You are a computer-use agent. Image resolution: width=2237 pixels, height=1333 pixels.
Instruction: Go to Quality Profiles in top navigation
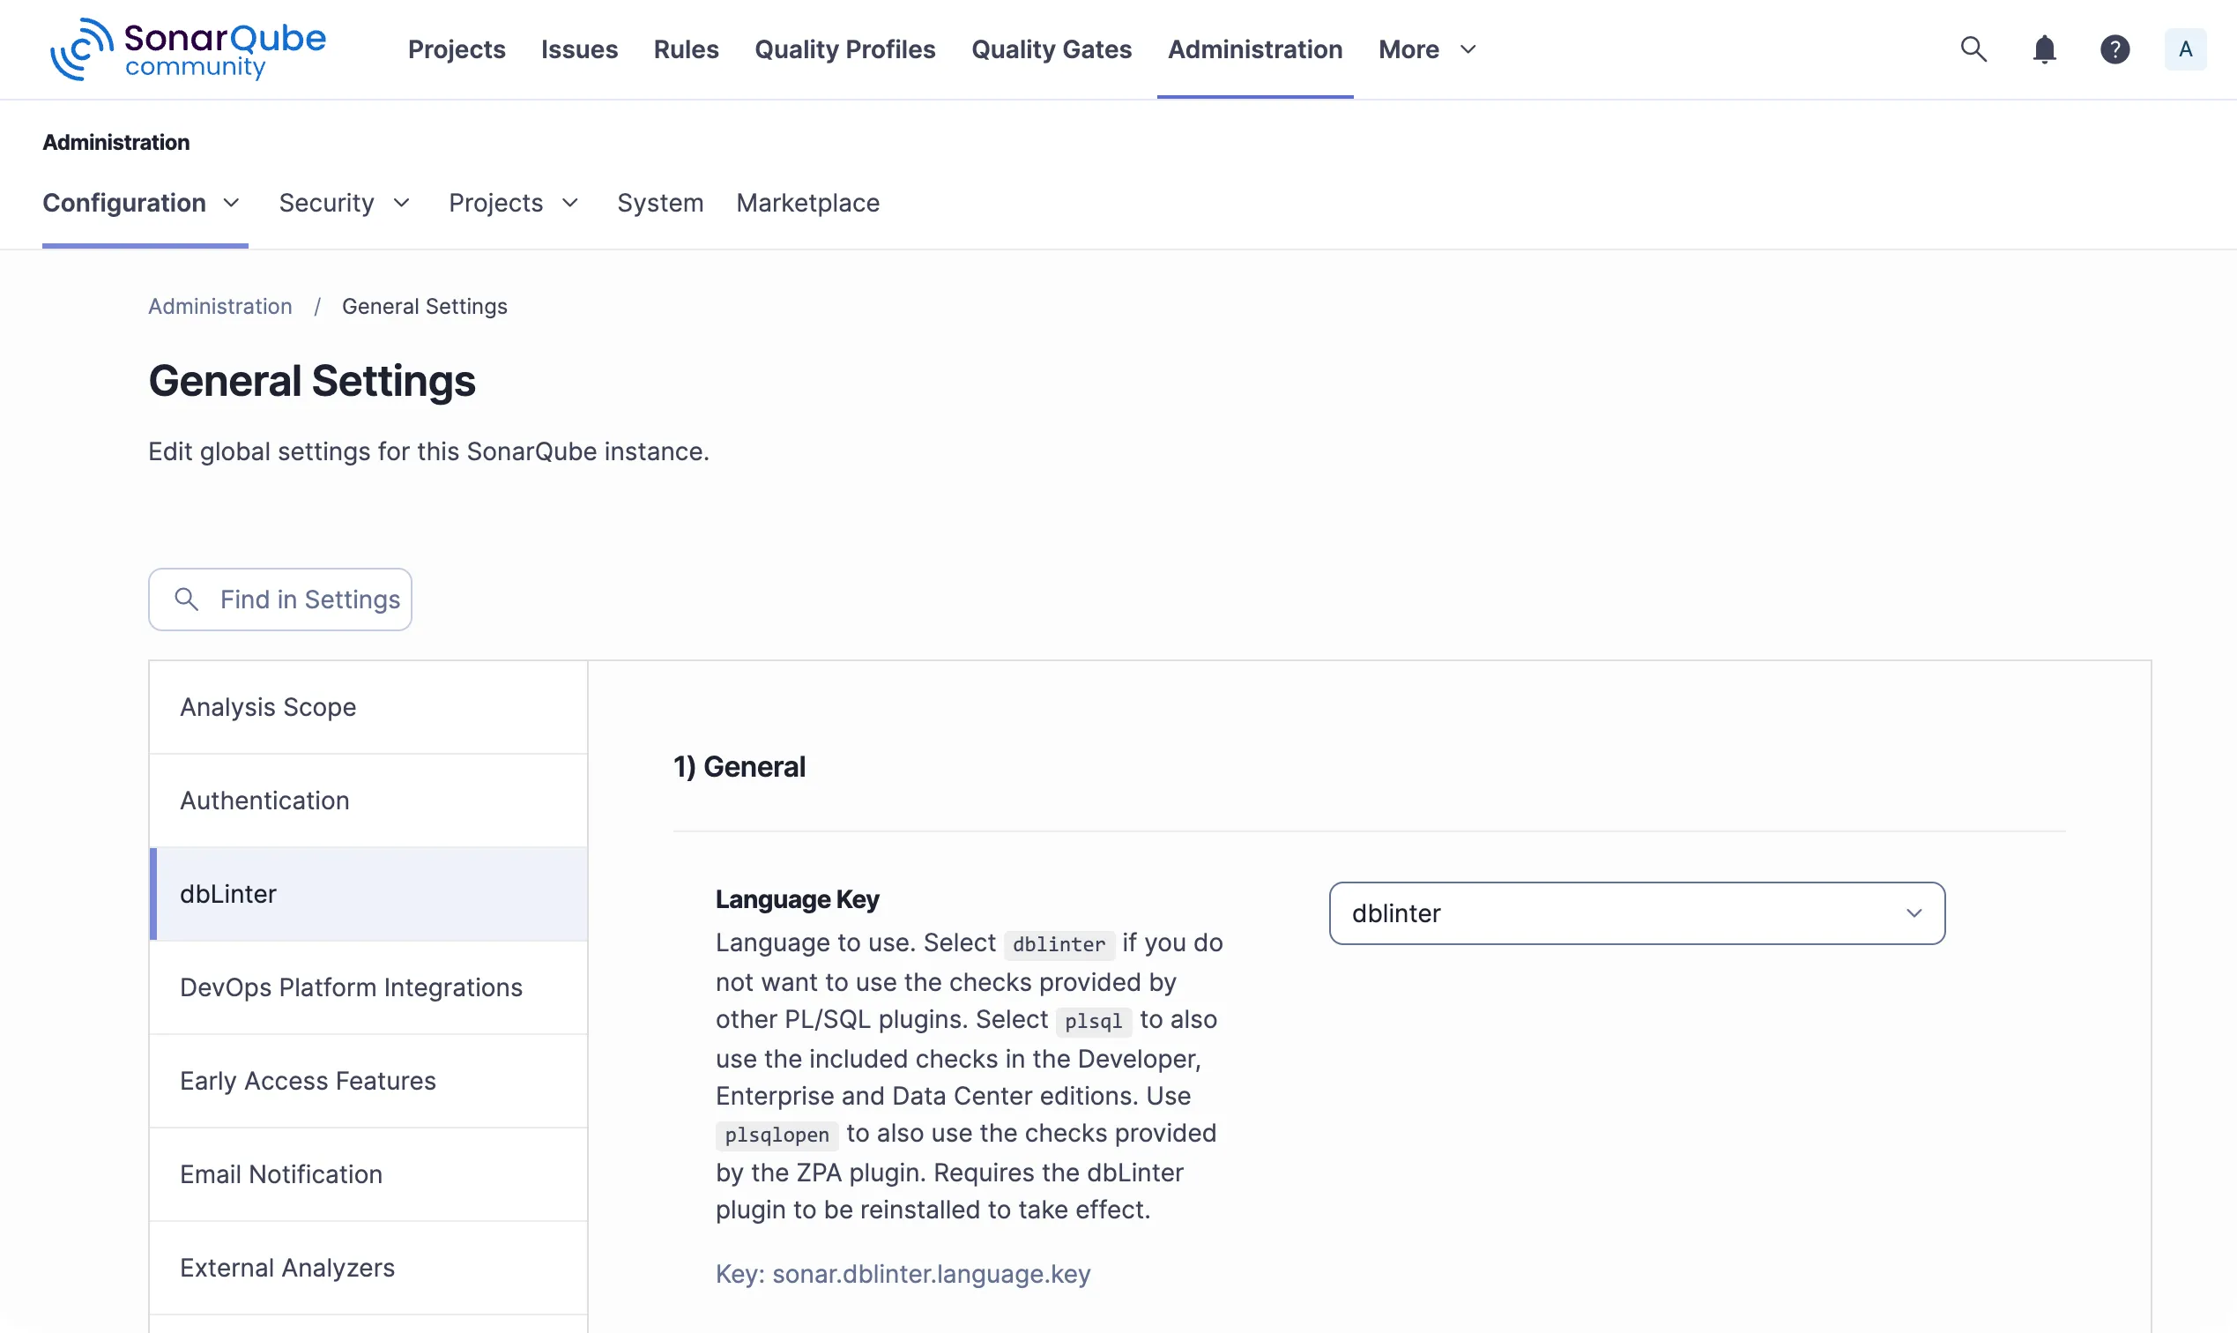[844, 49]
